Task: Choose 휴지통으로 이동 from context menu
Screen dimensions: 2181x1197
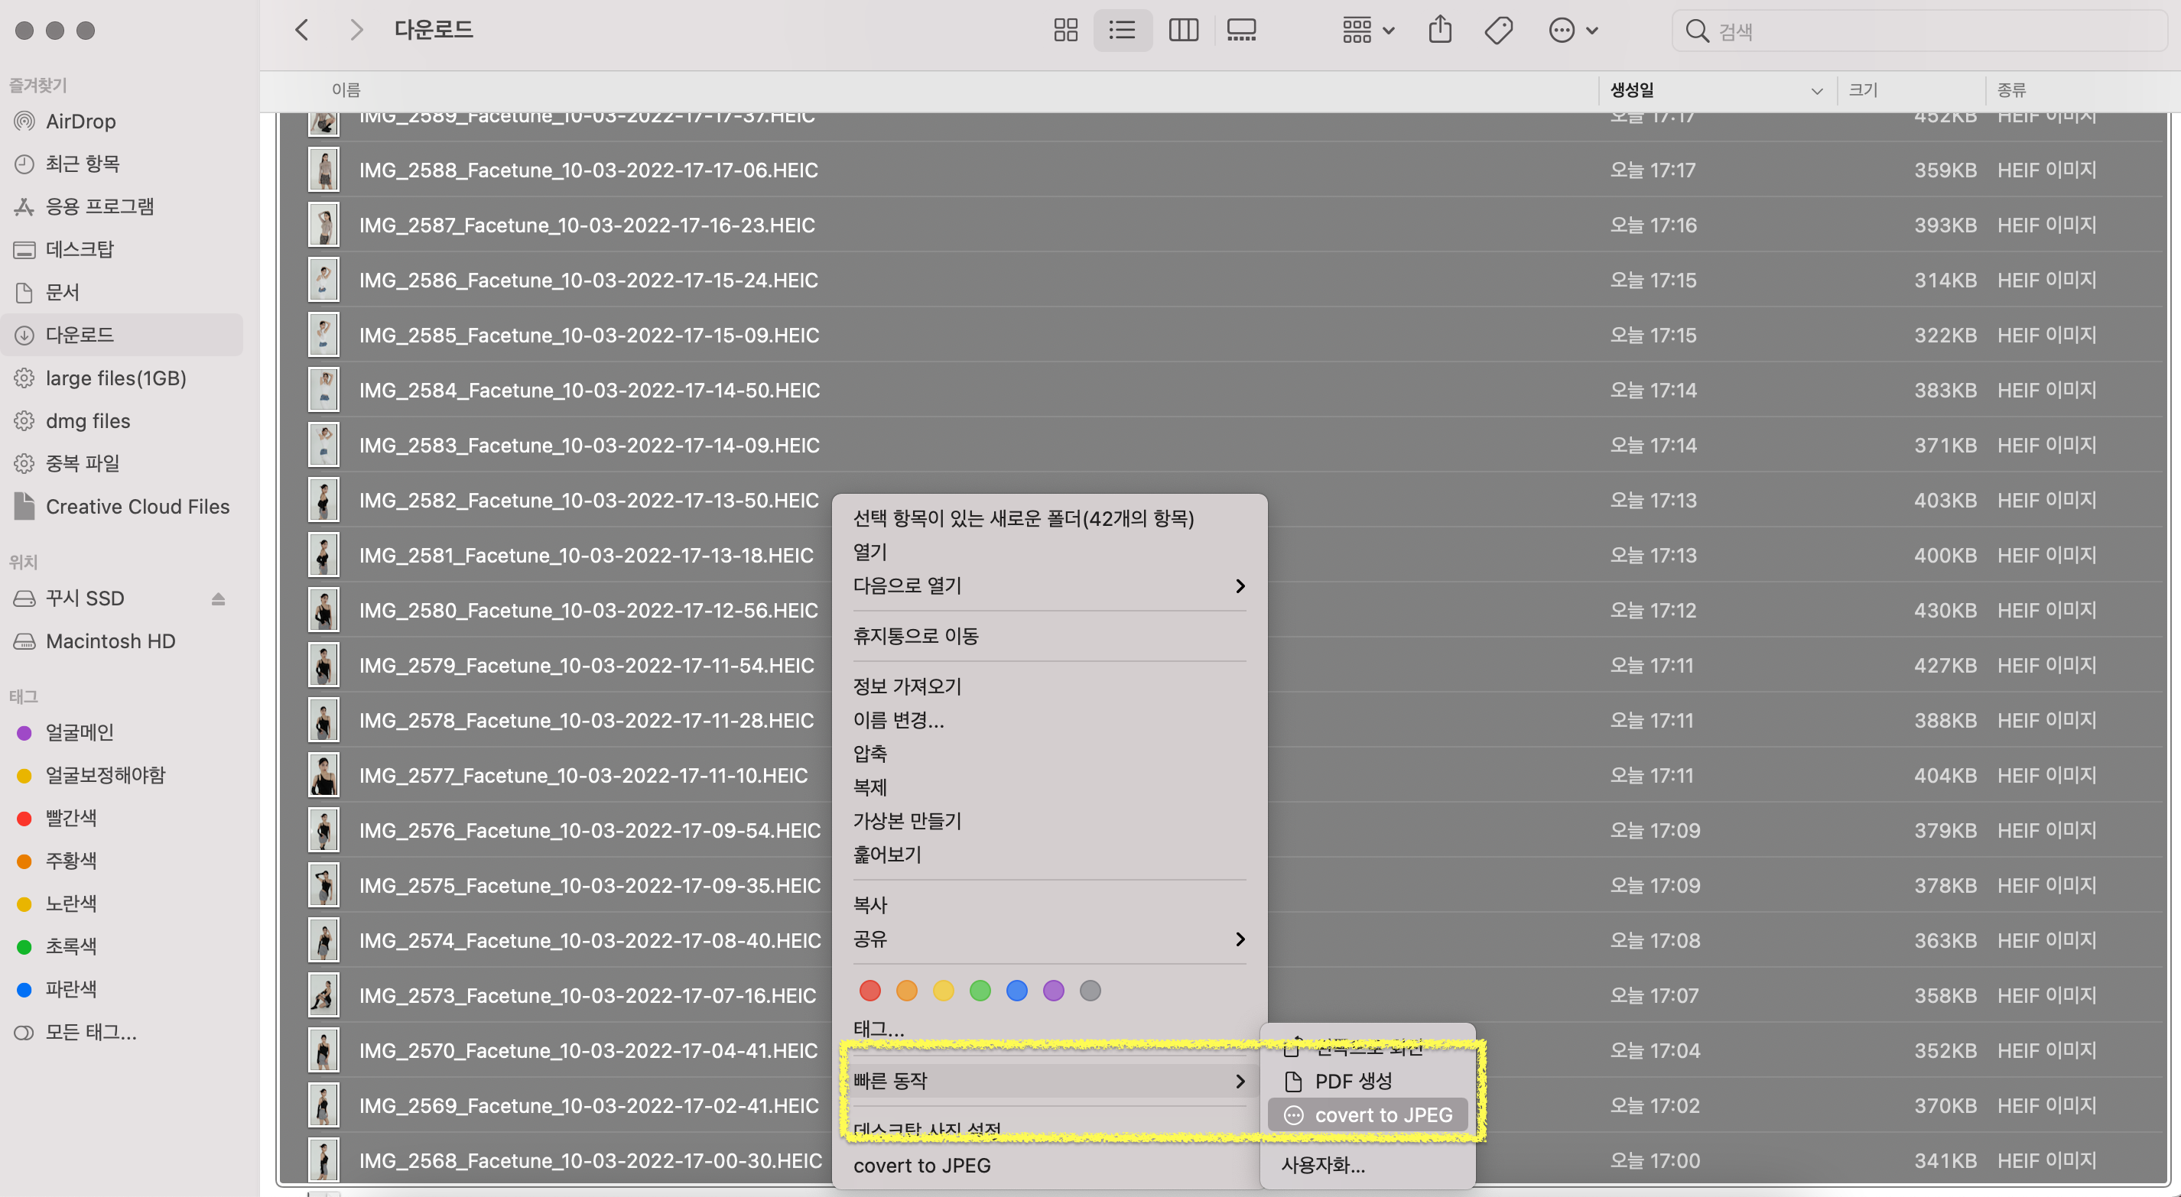Action: point(916,636)
